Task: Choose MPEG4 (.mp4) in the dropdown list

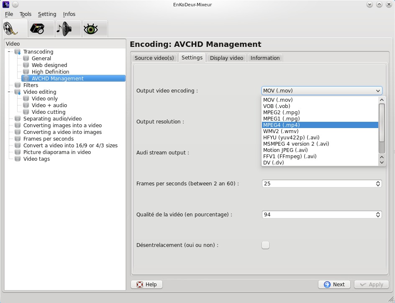Action: click(320, 125)
